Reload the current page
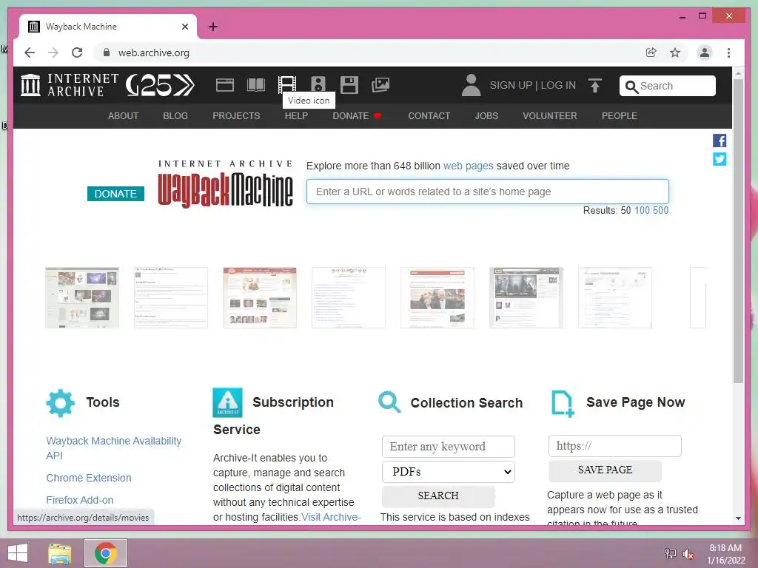This screenshot has height=568, width=758. pos(77,53)
